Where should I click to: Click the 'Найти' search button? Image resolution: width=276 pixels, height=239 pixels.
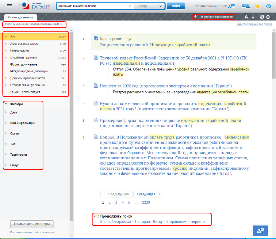pos(176,6)
